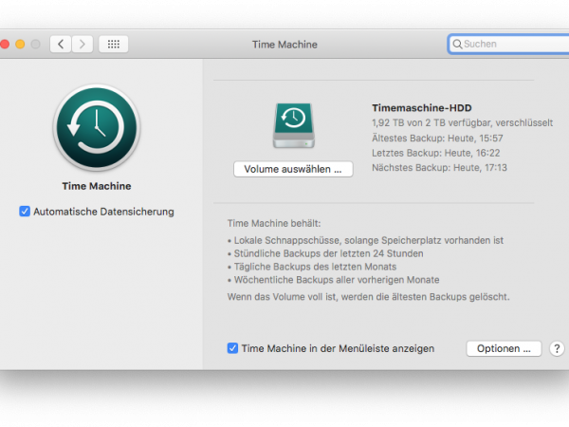Show all preferences via grid button
Viewport: 569px width, 427px height.
113,44
